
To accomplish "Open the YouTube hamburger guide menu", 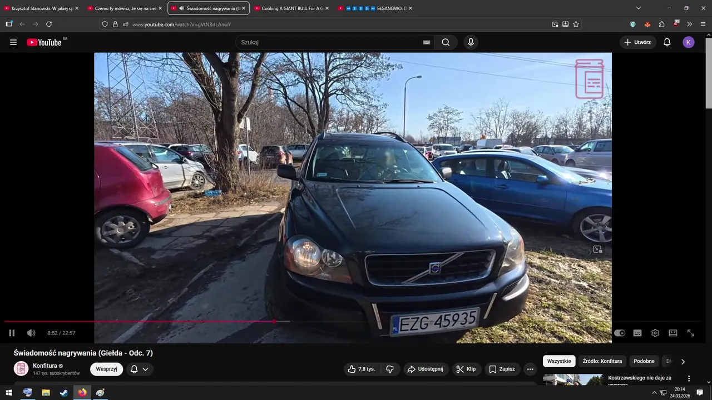I will pos(13,42).
